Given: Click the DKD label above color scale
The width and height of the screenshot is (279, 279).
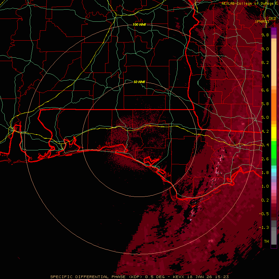Looking at the screenshot, I should (272, 18).
